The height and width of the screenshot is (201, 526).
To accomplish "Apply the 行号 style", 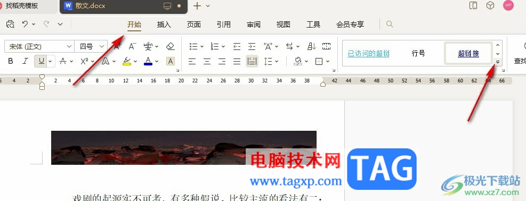I will coord(418,53).
